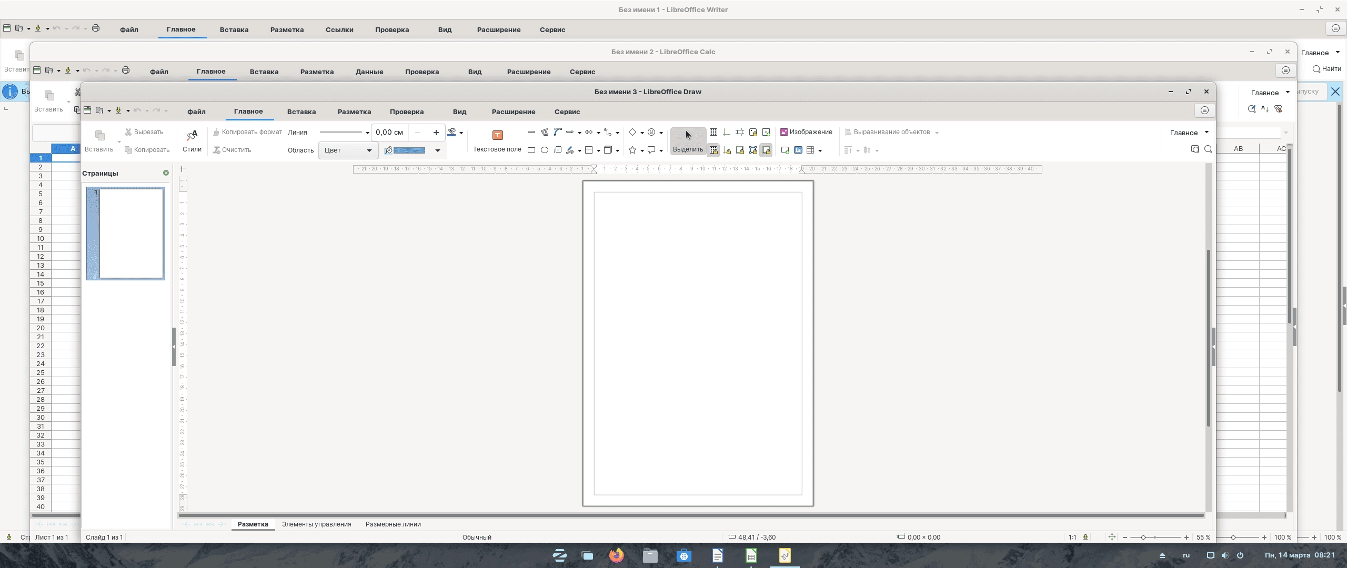Viewport: 1347px width, 568px height.
Task: Click the Calc zoom slider handle
Action: pyautogui.click(x=1233, y=537)
